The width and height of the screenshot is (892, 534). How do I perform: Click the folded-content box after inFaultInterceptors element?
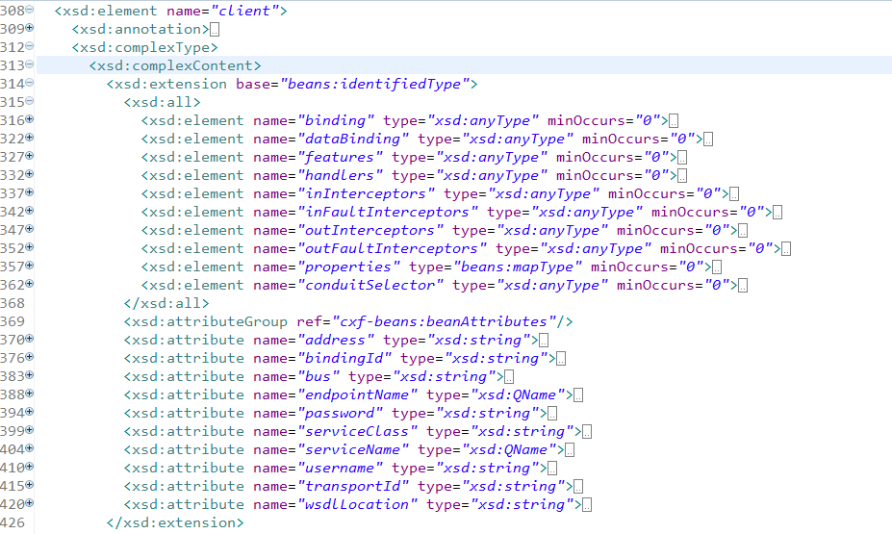point(777,213)
